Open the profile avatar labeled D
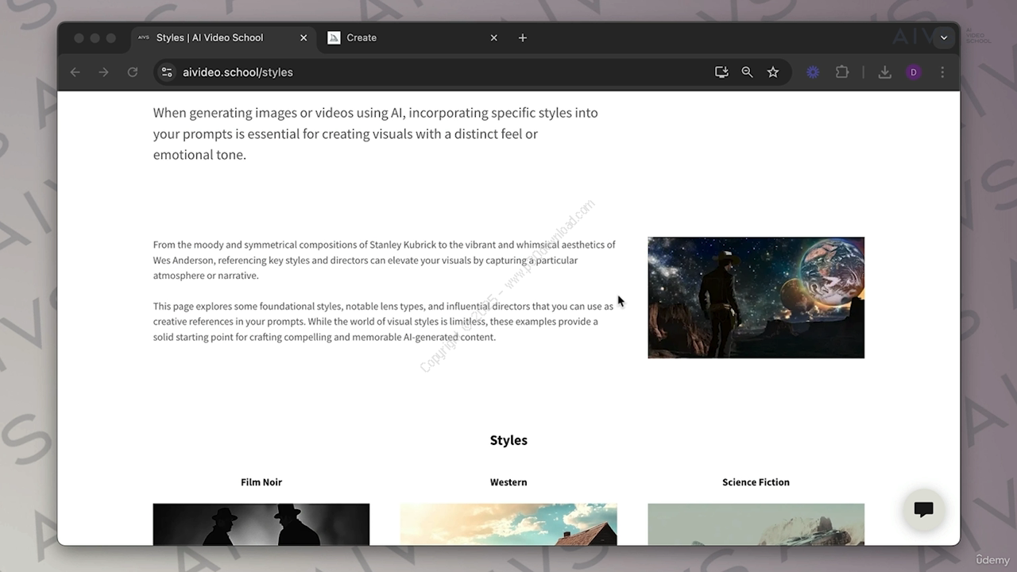The width and height of the screenshot is (1017, 572). [x=914, y=72]
